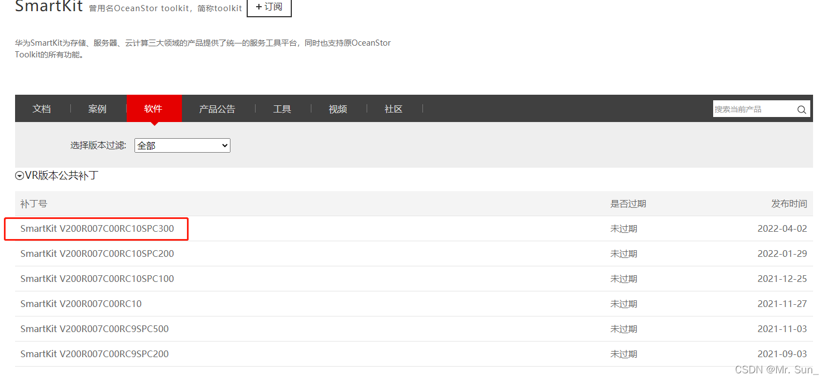Click the 发布时间 column header
The image size is (827, 380).
tap(789, 204)
